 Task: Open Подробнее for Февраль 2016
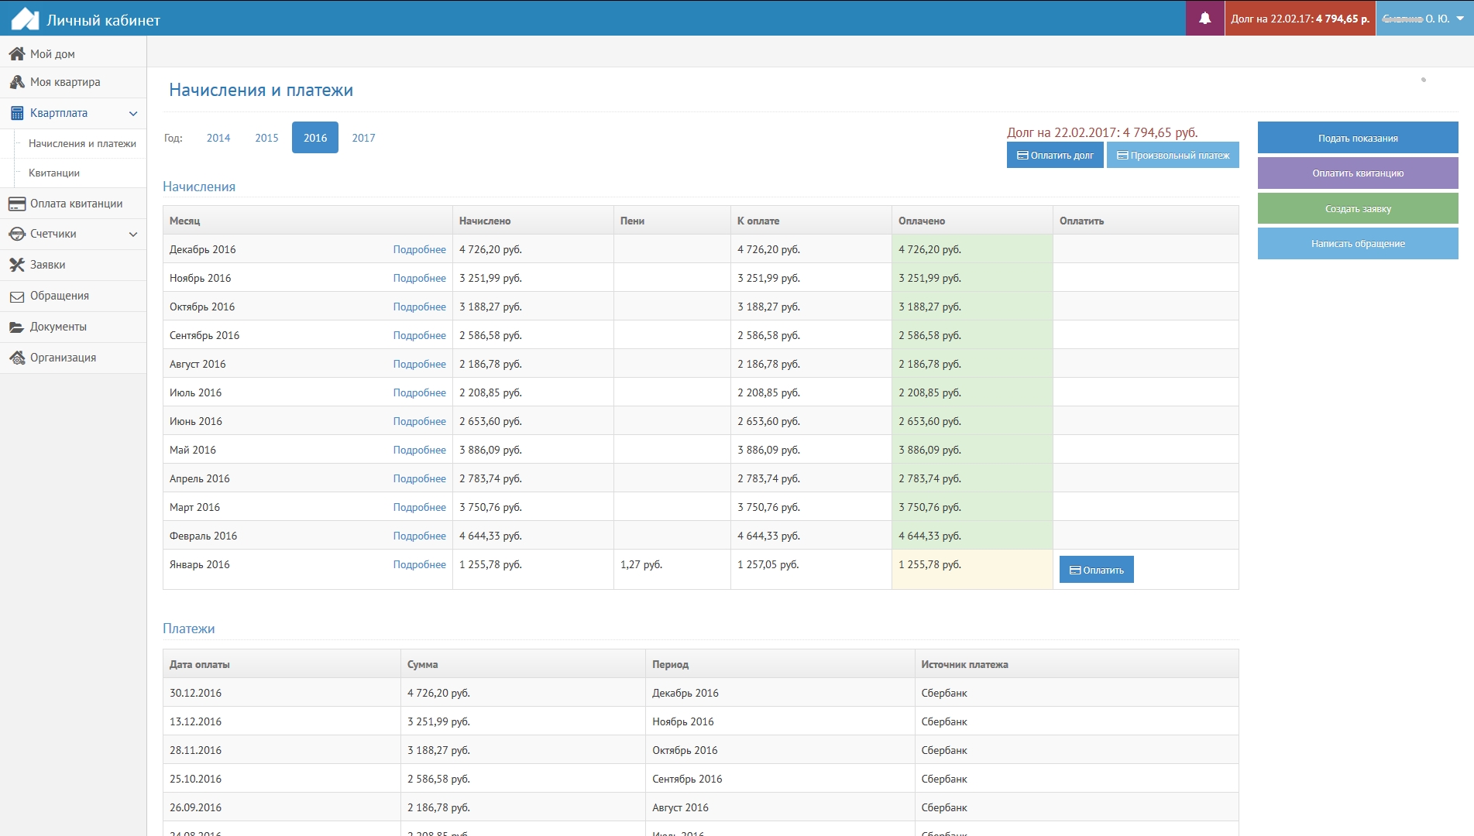(x=419, y=536)
